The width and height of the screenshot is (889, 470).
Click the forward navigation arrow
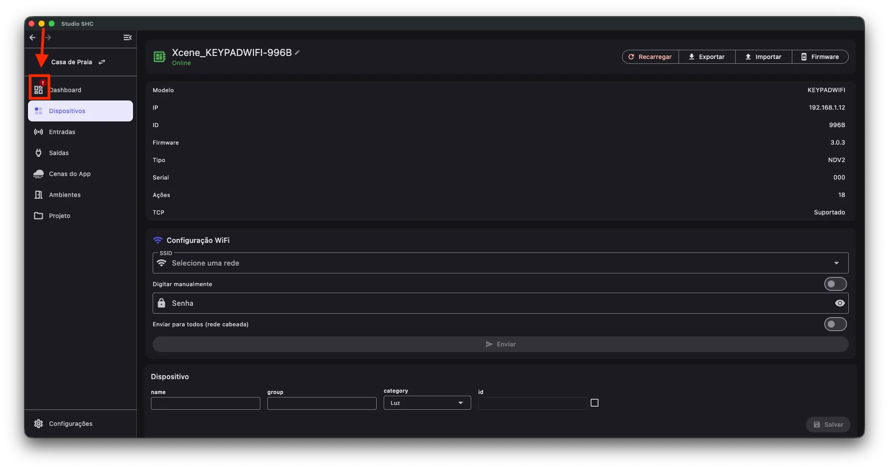point(48,38)
